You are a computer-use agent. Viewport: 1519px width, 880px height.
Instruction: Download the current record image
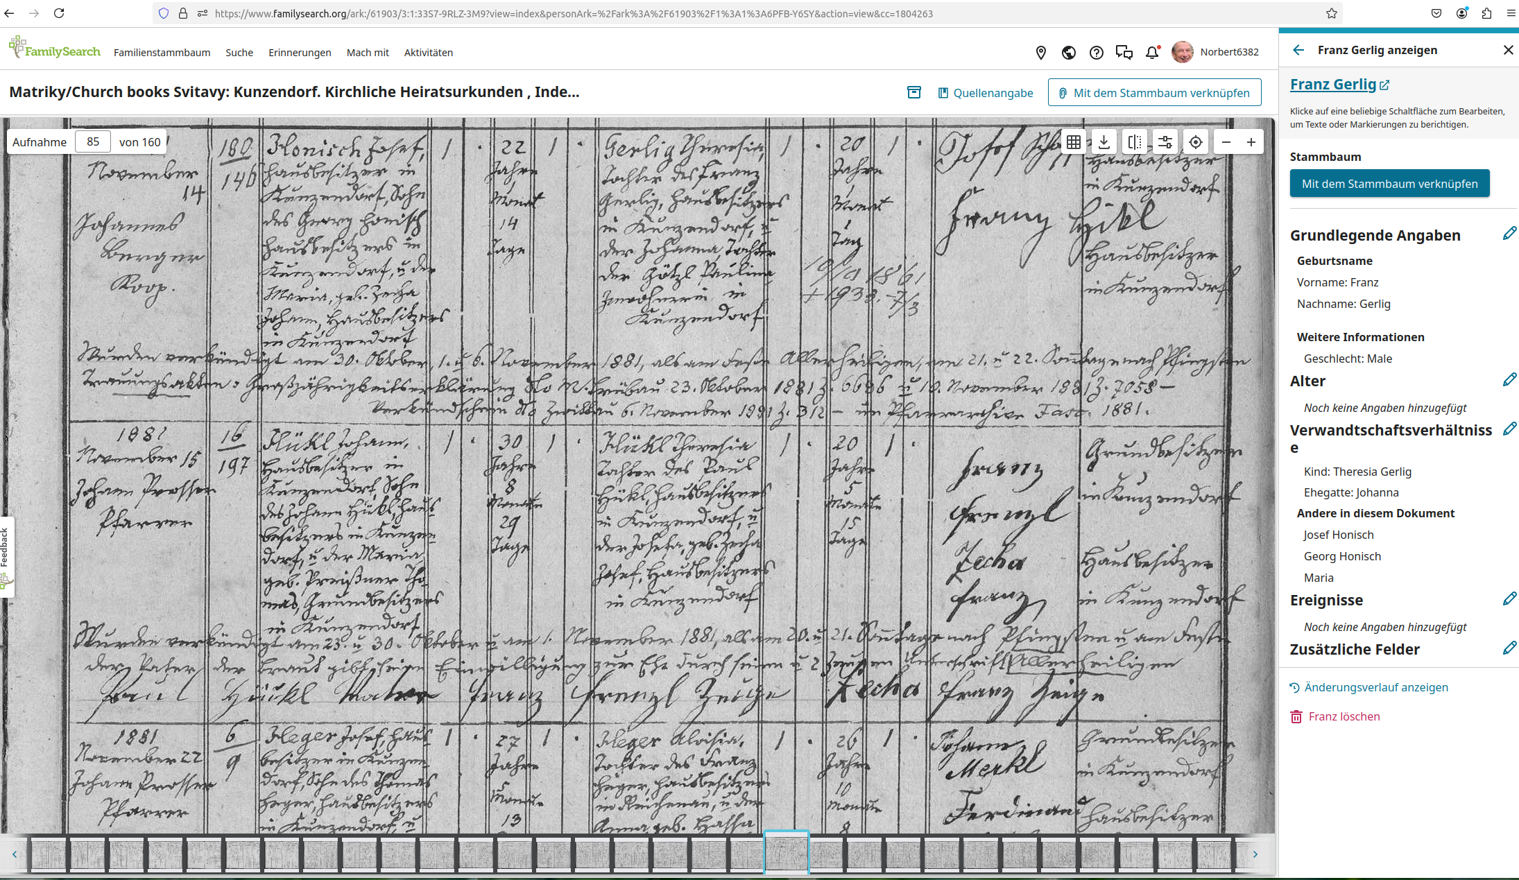(1104, 142)
